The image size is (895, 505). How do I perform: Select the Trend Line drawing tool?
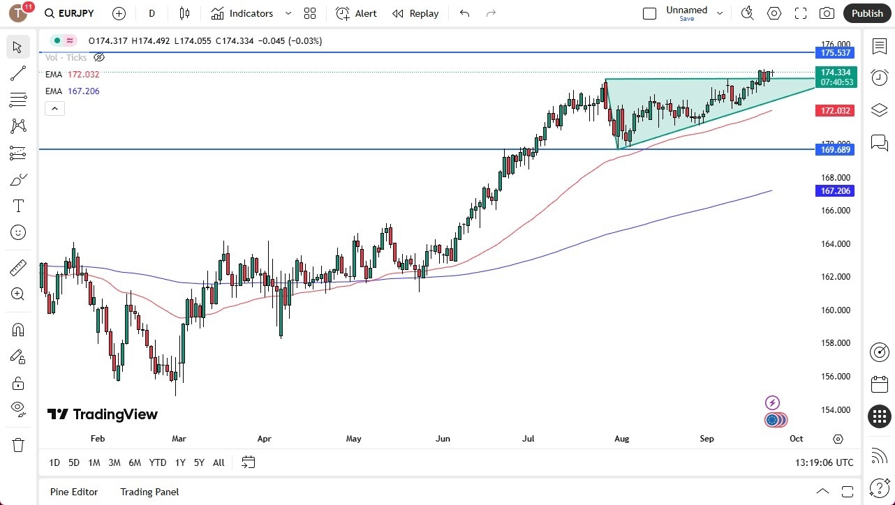[x=18, y=73]
